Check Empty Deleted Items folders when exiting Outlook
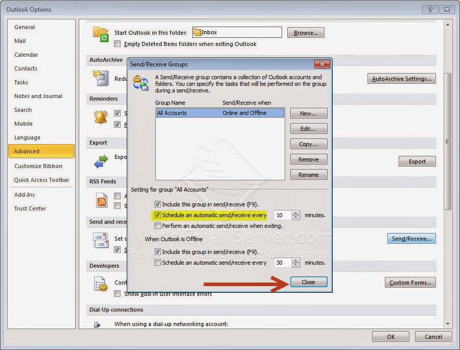460x350 pixels. 119,44
